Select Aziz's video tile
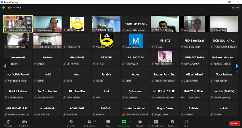 (195, 24)
